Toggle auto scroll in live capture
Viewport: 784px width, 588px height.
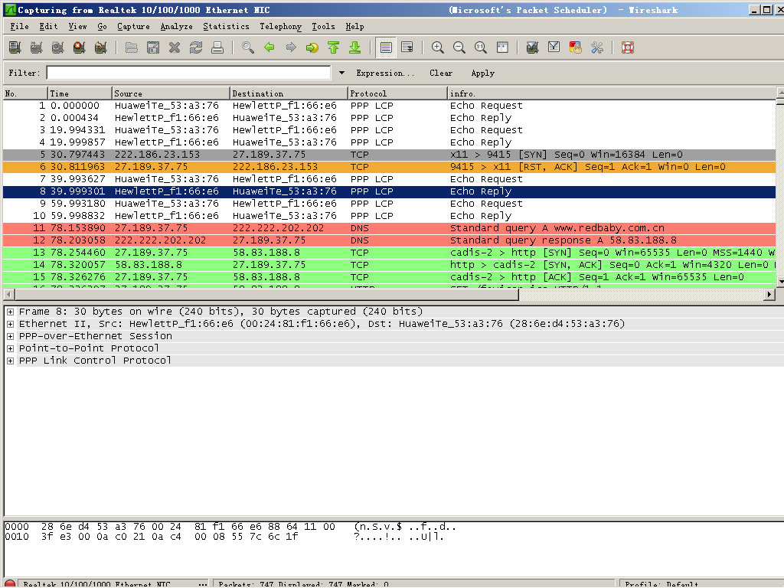tap(407, 47)
